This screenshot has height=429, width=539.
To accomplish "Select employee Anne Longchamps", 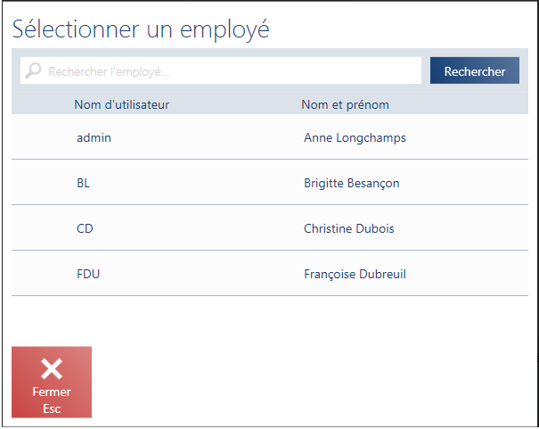I will coord(355,138).
